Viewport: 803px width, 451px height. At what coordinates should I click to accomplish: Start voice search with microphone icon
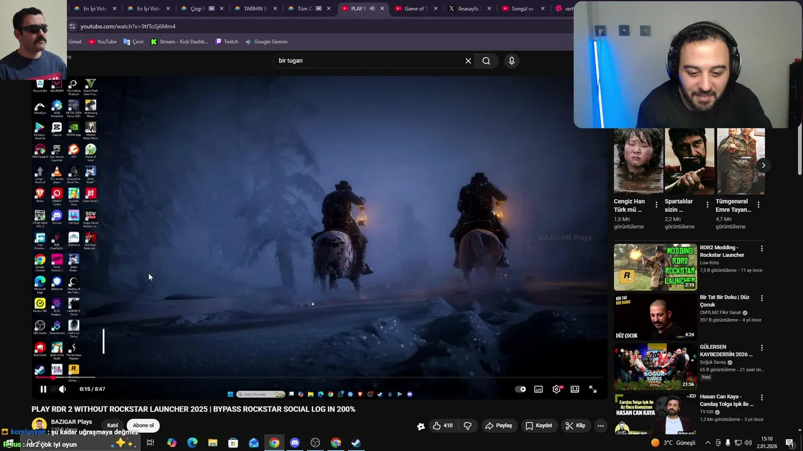point(512,61)
